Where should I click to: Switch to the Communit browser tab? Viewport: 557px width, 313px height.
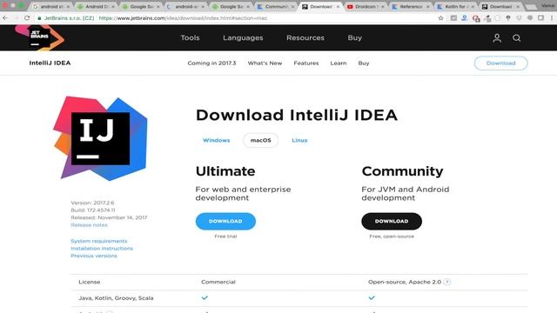(x=276, y=6)
